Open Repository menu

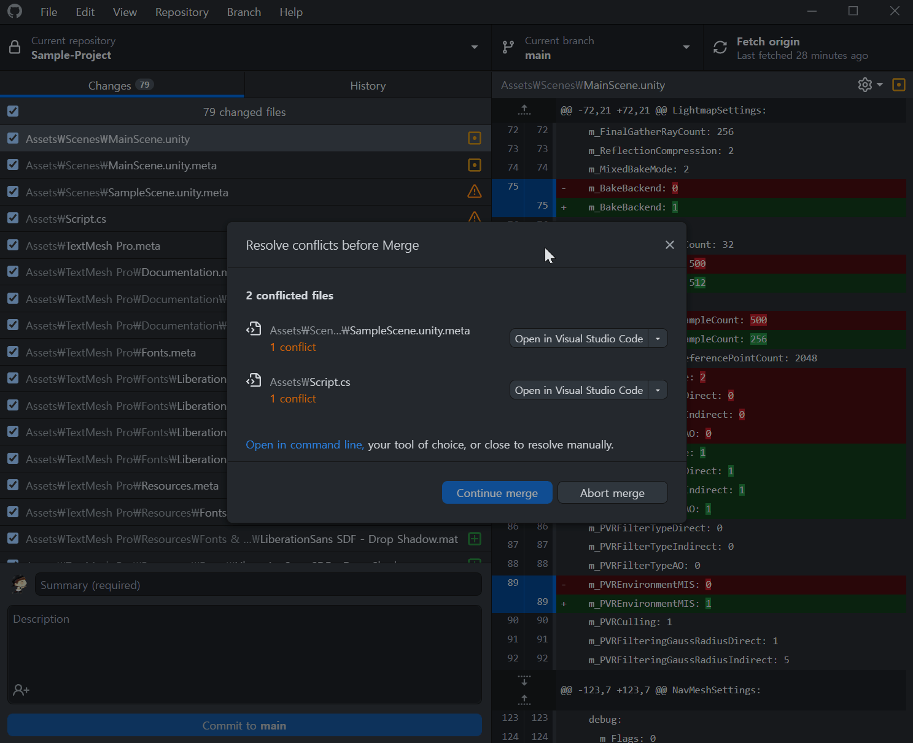coord(182,12)
